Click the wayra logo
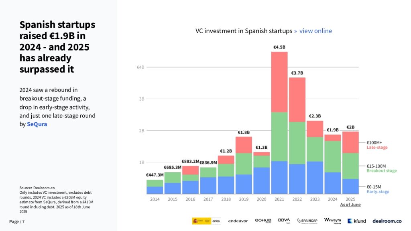The width and height of the screenshot is (411, 231). [332, 221]
